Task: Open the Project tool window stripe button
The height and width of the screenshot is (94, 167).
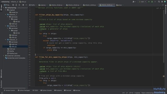Action: [1, 7]
